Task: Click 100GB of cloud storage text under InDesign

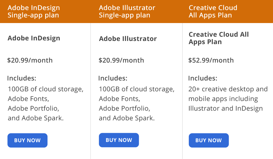Action: [x=45, y=89]
